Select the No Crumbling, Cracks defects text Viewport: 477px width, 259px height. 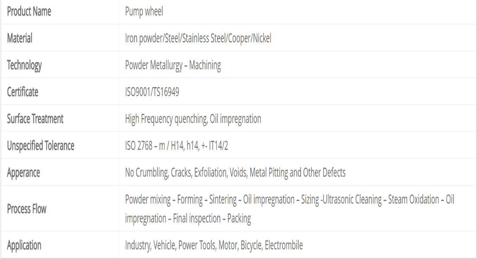[x=235, y=173]
